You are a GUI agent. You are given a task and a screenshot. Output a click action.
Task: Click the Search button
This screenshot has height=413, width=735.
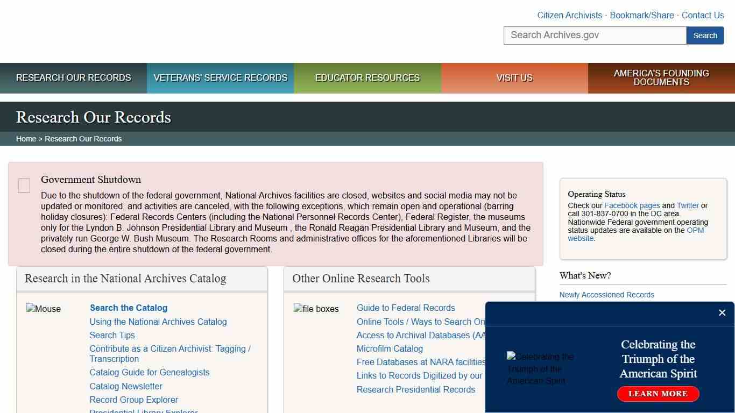click(705, 35)
